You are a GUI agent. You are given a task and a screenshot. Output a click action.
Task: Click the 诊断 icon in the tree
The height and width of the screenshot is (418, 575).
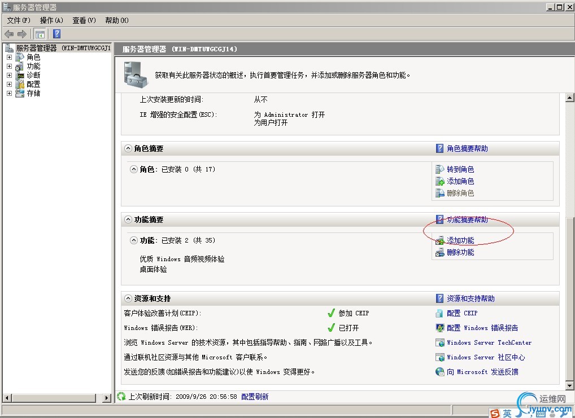20,75
